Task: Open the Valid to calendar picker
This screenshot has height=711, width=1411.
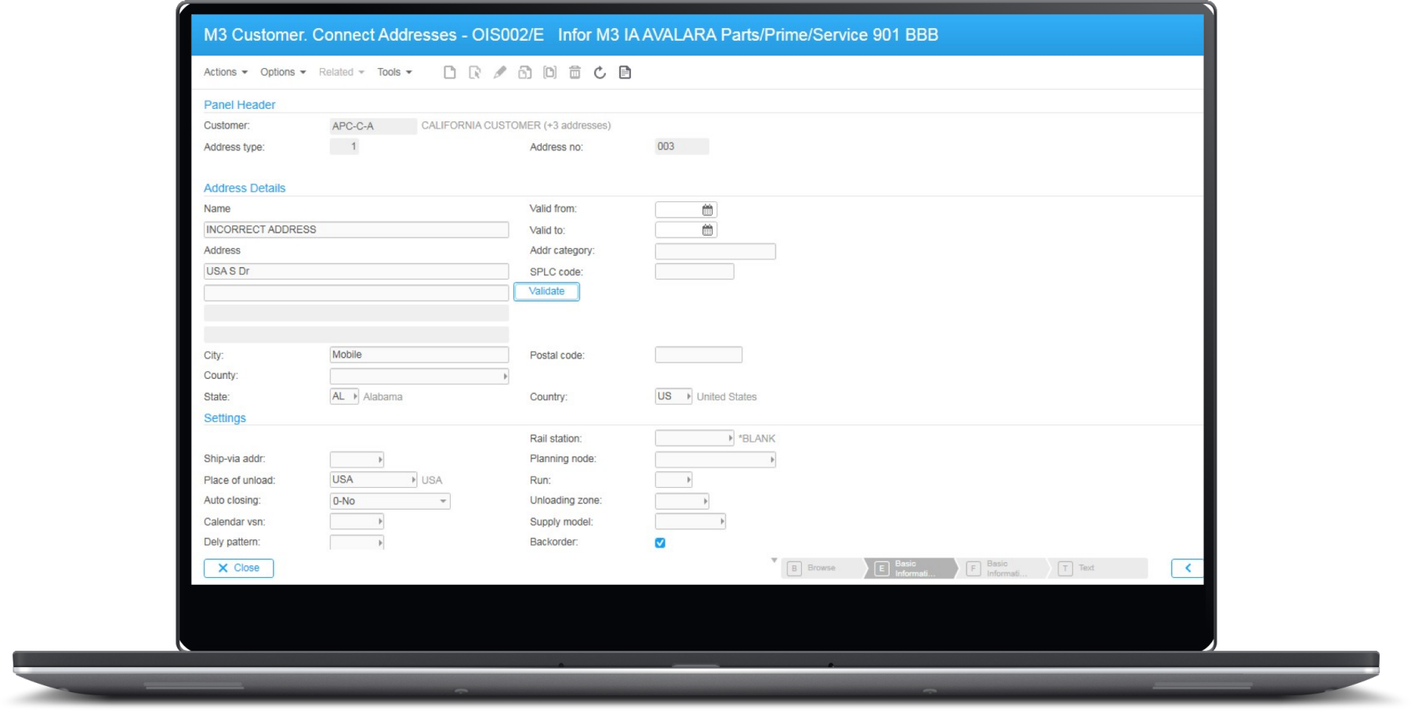Action: coord(707,230)
